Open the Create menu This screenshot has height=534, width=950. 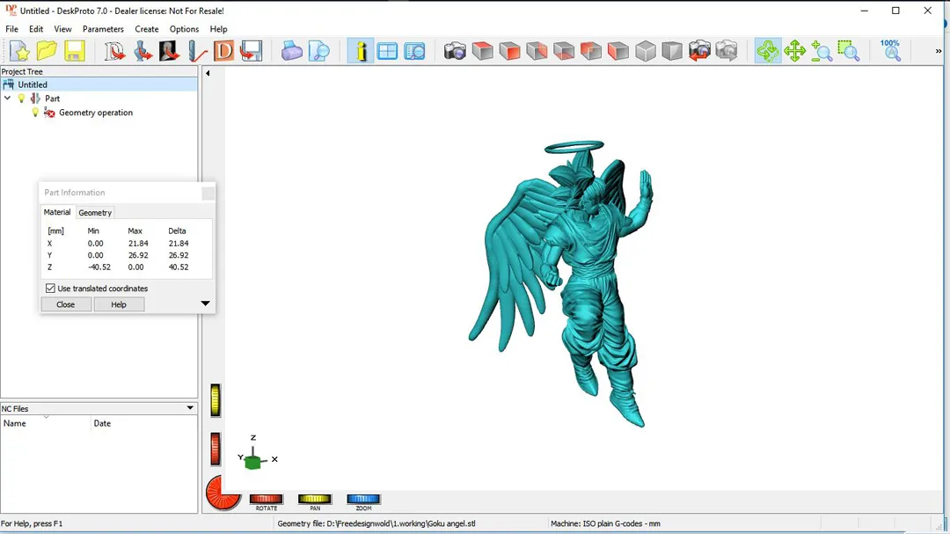click(147, 29)
